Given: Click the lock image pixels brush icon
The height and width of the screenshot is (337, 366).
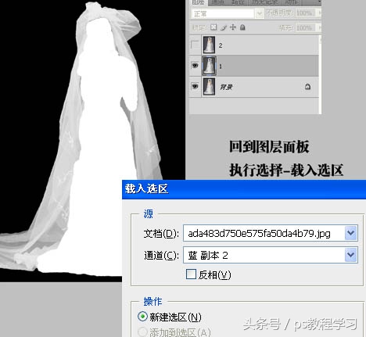Looking at the screenshot, I should tap(224, 27).
